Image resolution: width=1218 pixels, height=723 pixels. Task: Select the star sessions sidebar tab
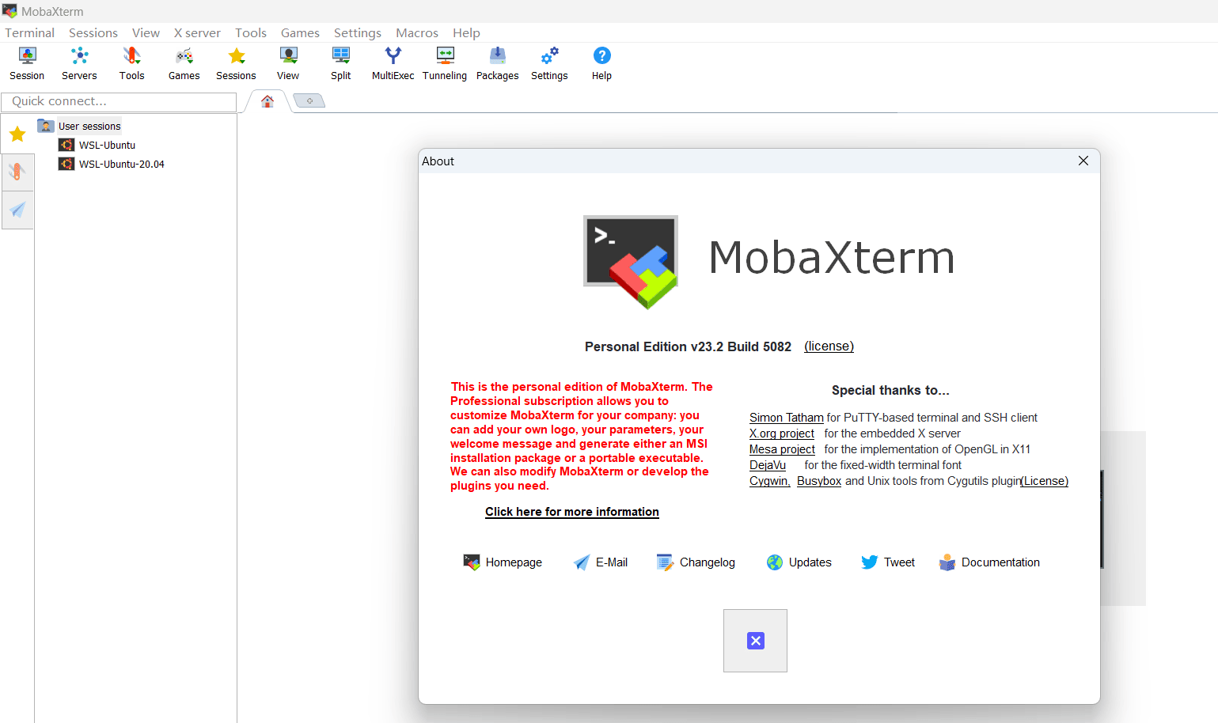pos(17,134)
